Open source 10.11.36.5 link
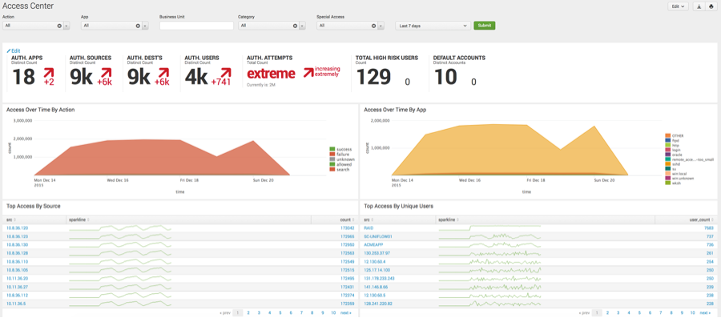721x318 pixels. (x=17, y=304)
